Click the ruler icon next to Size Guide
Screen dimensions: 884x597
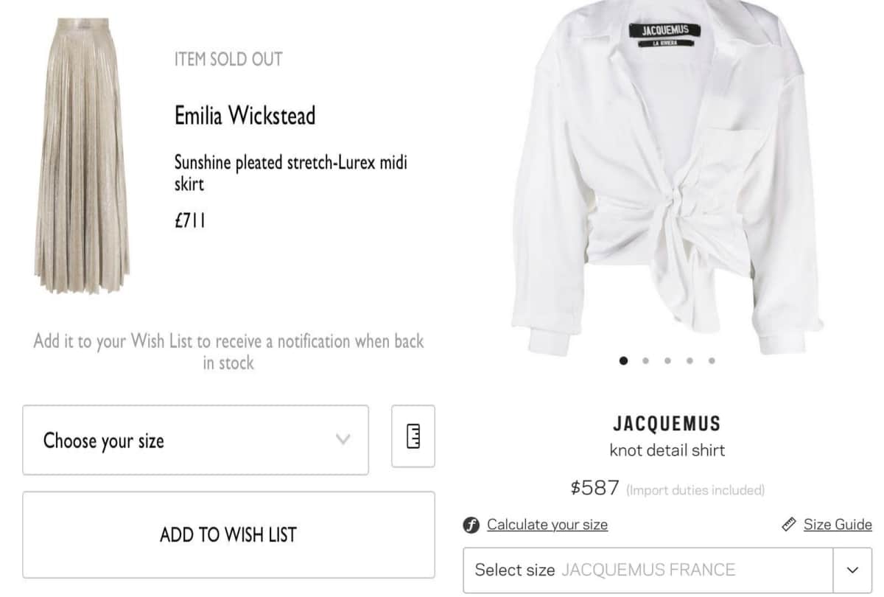coord(790,524)
